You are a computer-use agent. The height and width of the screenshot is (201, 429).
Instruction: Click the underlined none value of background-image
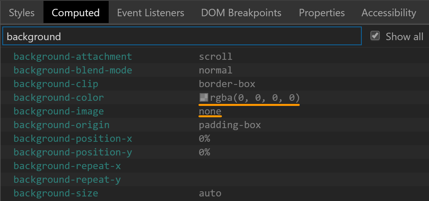pyautogui.click(x=210, y=111)
